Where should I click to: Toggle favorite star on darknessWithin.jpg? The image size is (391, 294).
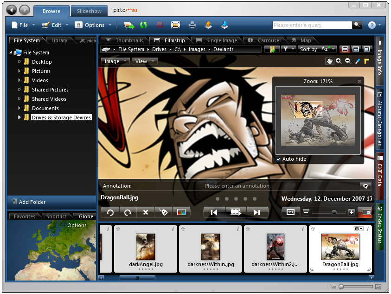[x=183, y=229]
